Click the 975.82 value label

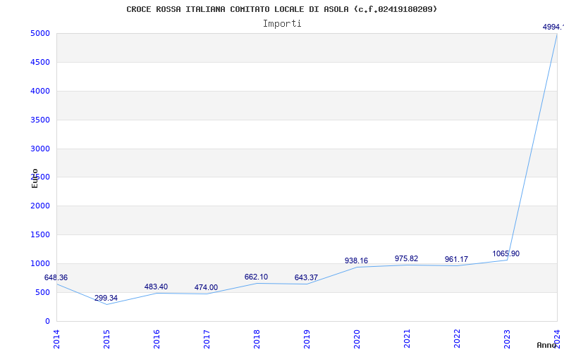tap(406, 259)
